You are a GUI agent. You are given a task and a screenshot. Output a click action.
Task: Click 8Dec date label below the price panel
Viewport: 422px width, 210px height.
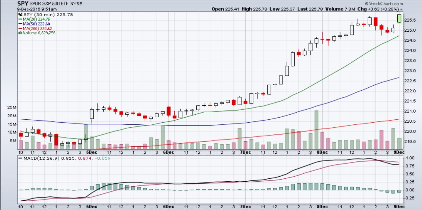click(322, 152)
